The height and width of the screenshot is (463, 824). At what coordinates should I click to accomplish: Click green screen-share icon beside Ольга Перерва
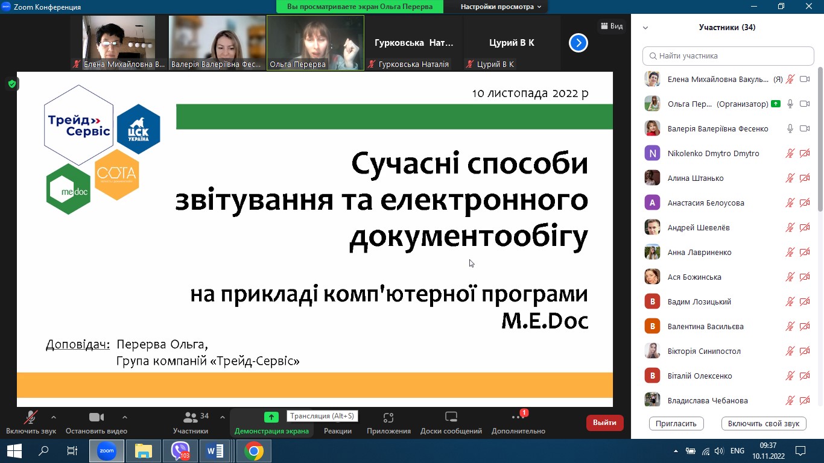pyautogui.click(x=776, y=104)
